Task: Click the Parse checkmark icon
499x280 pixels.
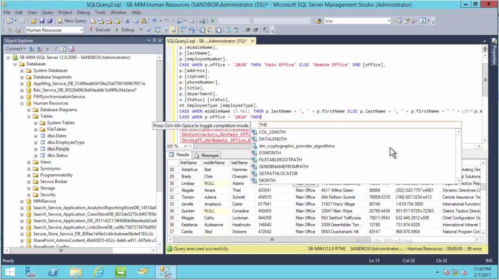Action: [150, 30]
